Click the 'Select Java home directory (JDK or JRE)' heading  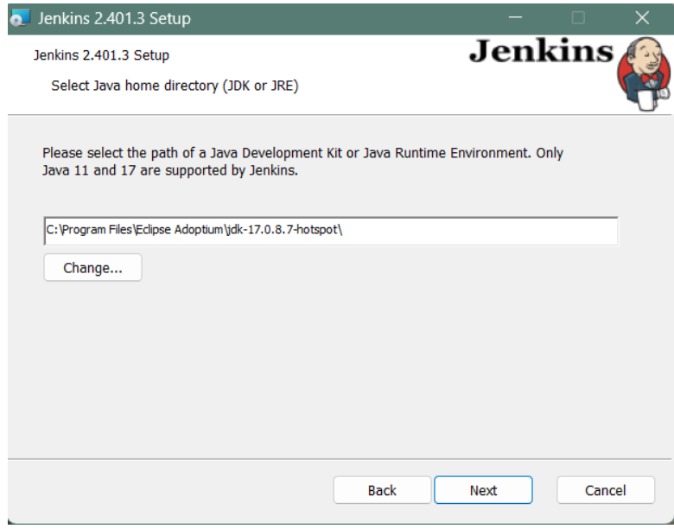[x=175, y=86]
